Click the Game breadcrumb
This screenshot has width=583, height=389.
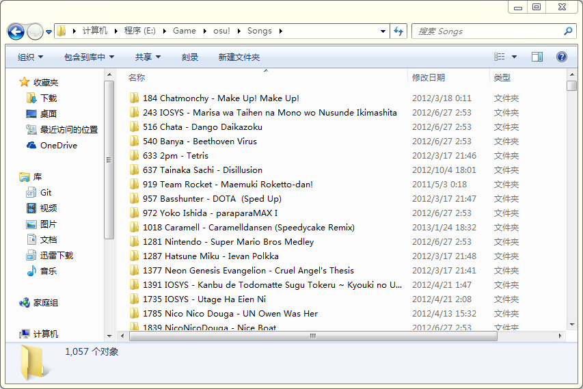point(185,31)
